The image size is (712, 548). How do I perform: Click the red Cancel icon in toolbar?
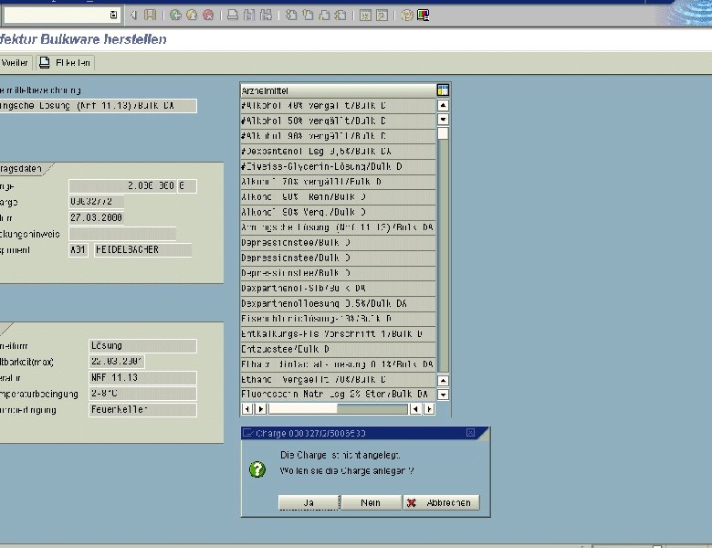point(208,15)
